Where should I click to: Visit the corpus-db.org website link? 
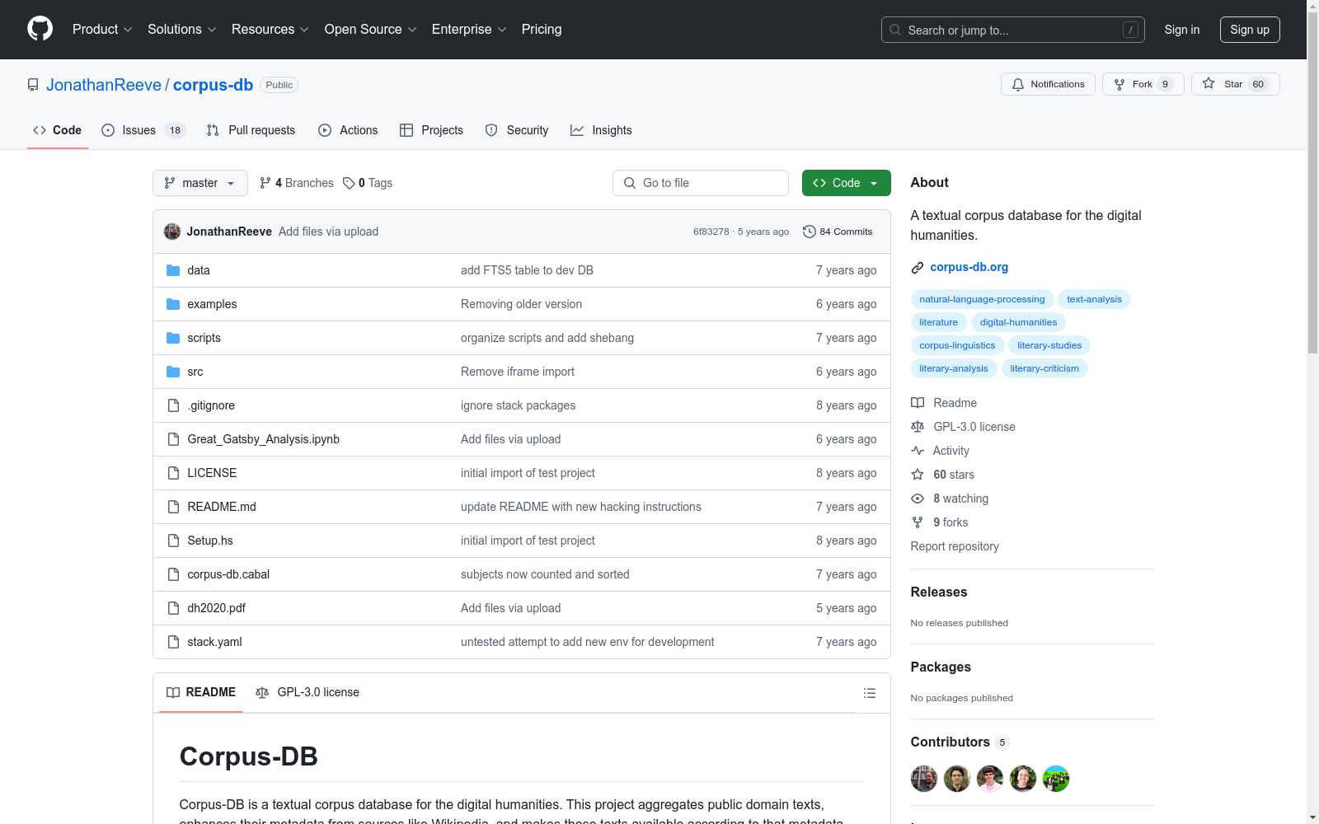[x=969, y=267]
